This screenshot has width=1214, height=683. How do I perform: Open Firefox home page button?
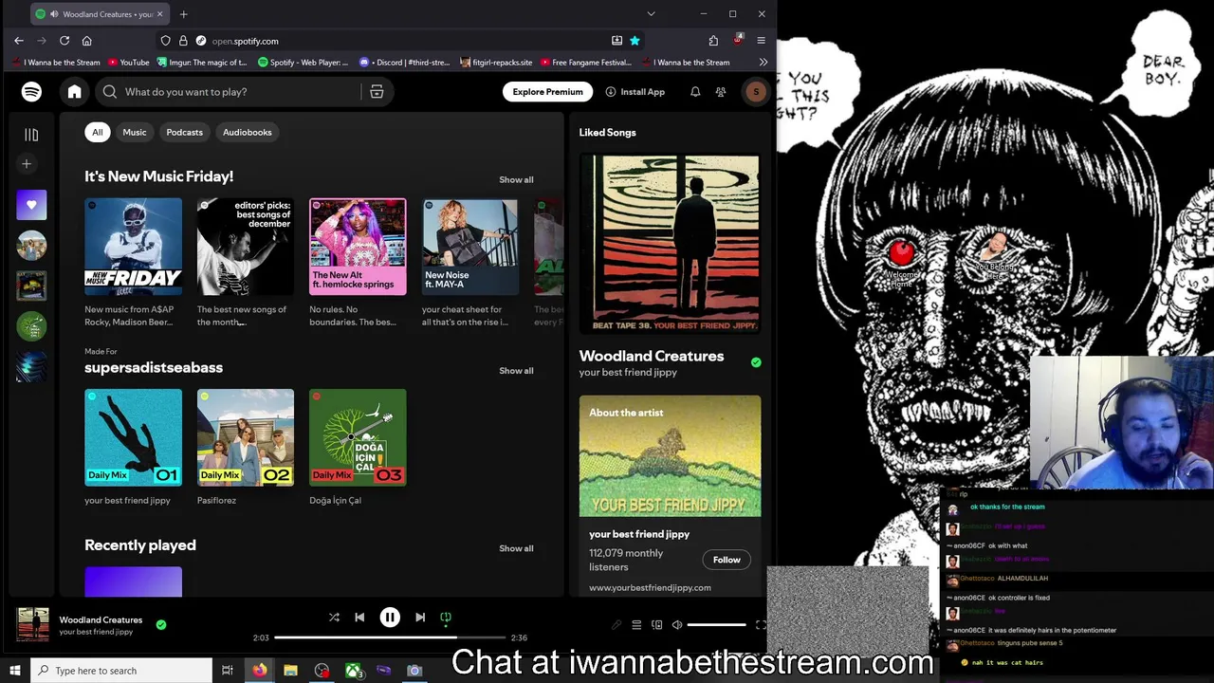click(86, 41)
